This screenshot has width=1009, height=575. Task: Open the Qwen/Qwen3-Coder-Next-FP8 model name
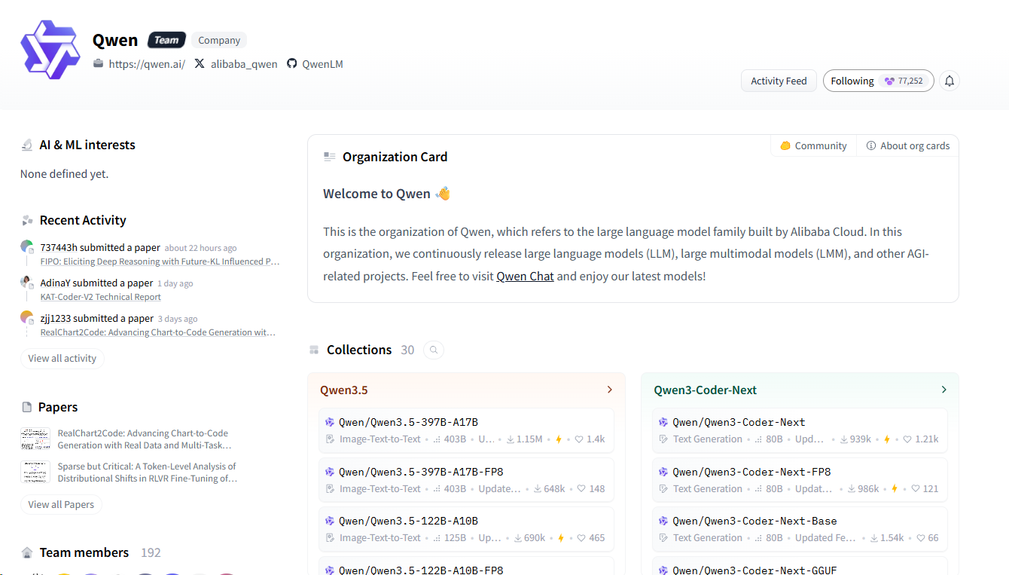pos(751,472)
